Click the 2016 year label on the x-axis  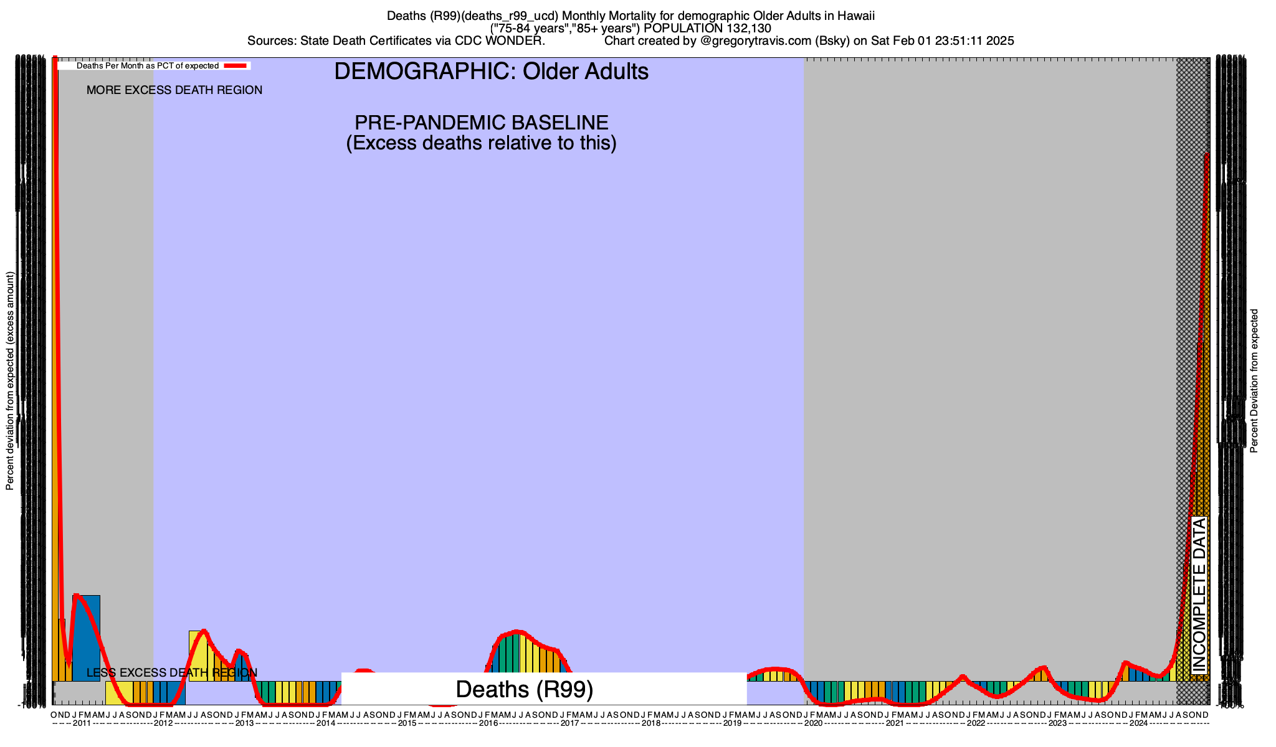(488, 724)
